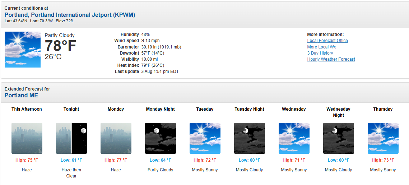Click the Wednesday Night mostly cloudy icon
The height and width of the screenshot is (185, 409).
pos(339,138)
